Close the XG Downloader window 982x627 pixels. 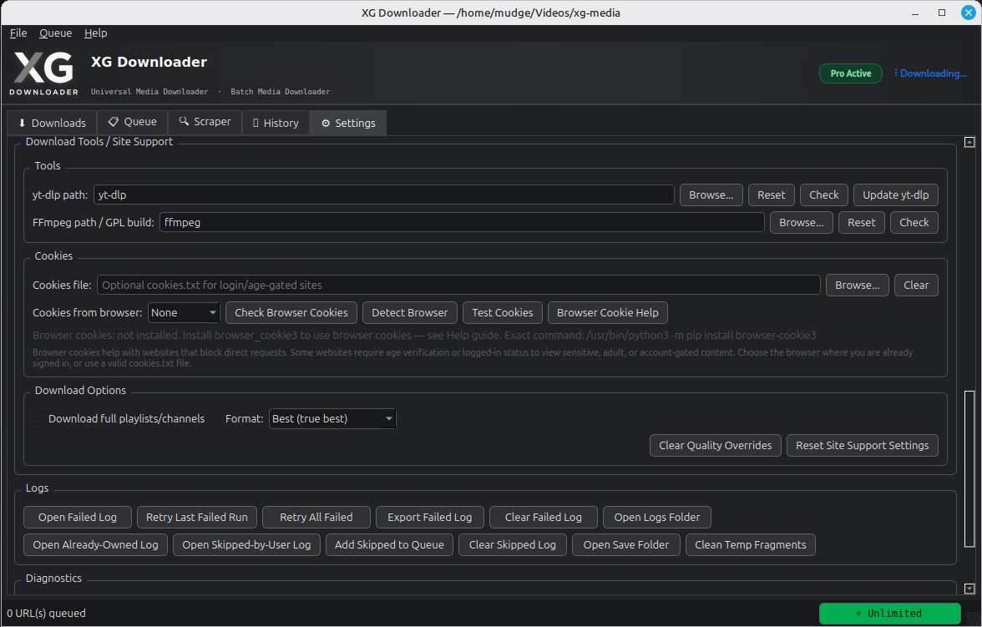(969, 13)
